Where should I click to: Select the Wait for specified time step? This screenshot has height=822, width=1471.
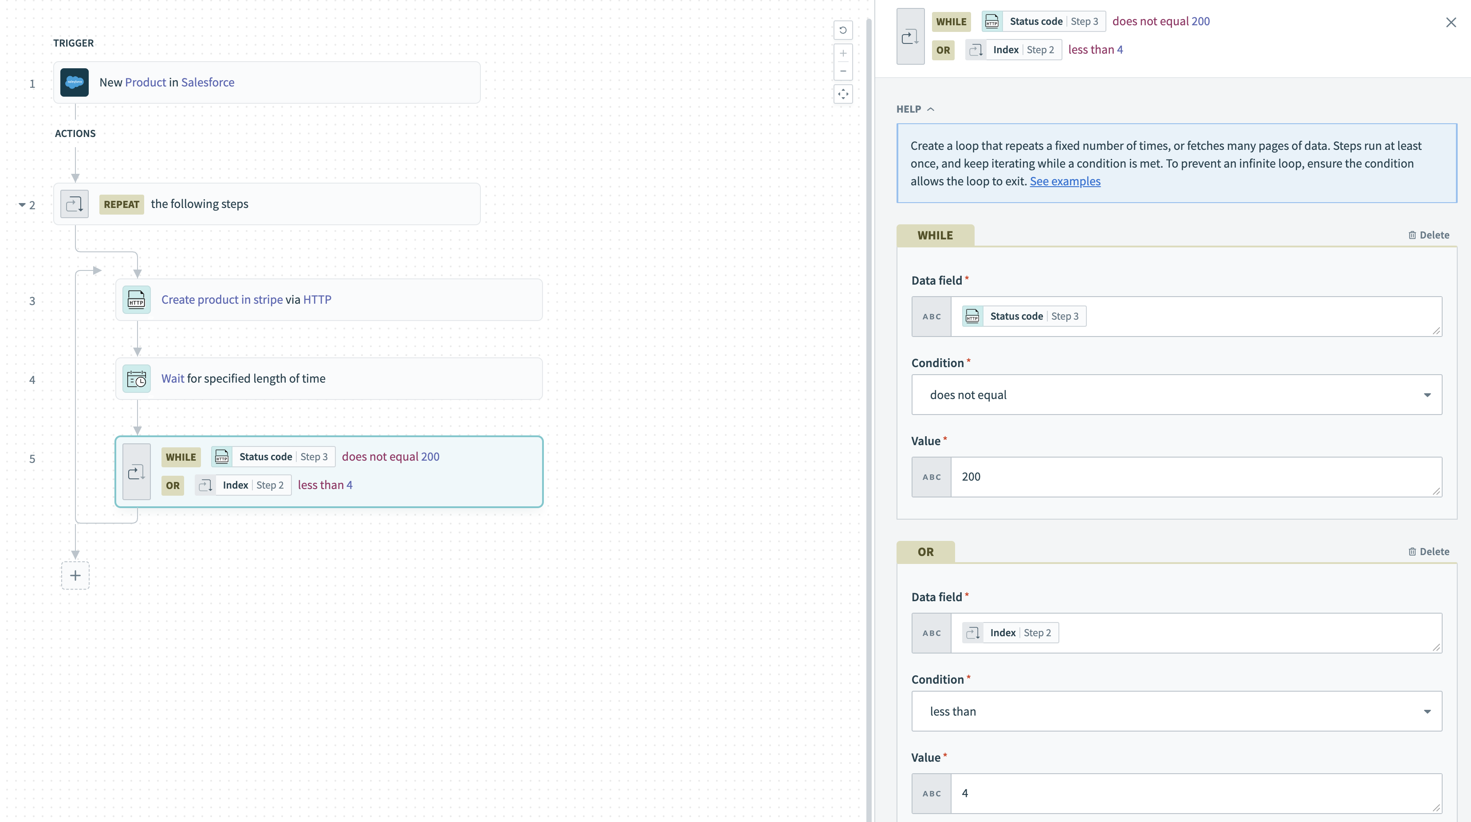point(328,379)
